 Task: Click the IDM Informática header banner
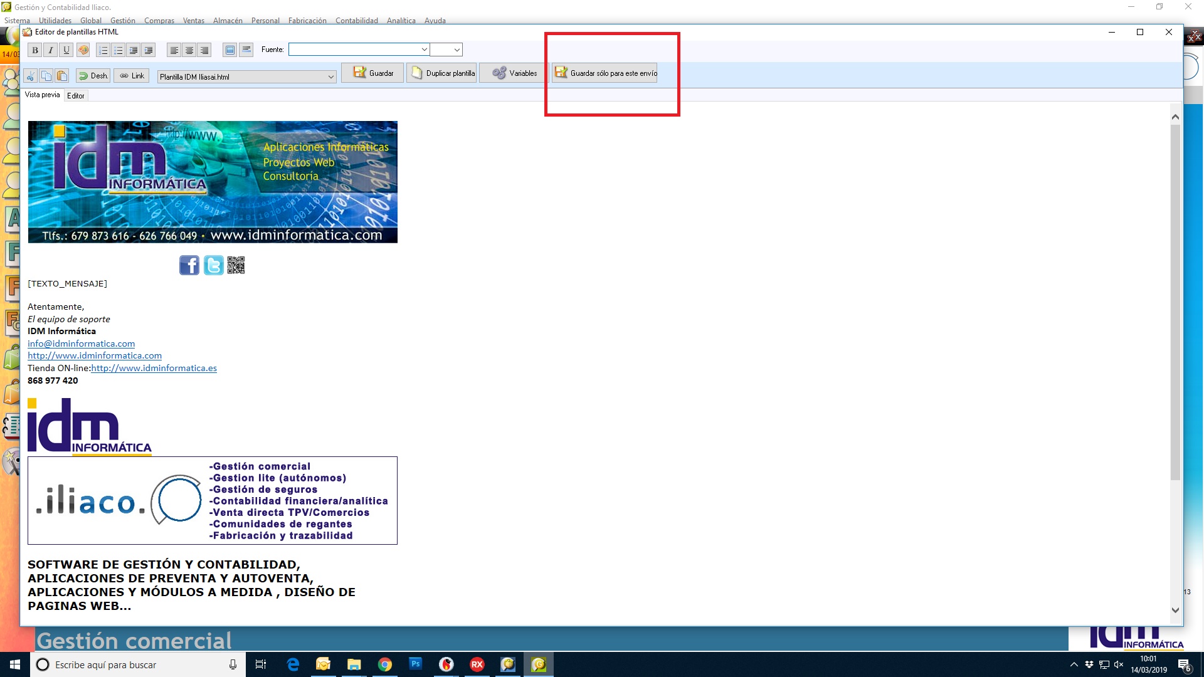pos(213,182)
